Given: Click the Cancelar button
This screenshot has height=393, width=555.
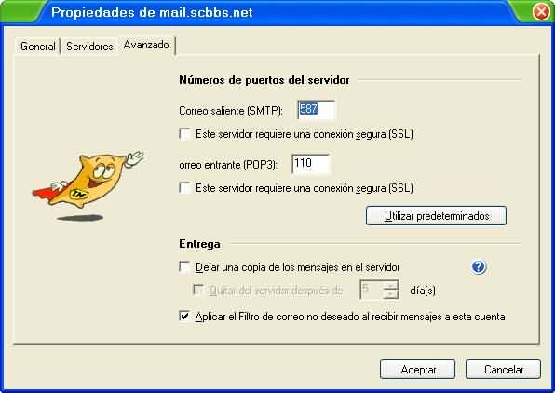Looking at the screenshot, I should [503, 370].
